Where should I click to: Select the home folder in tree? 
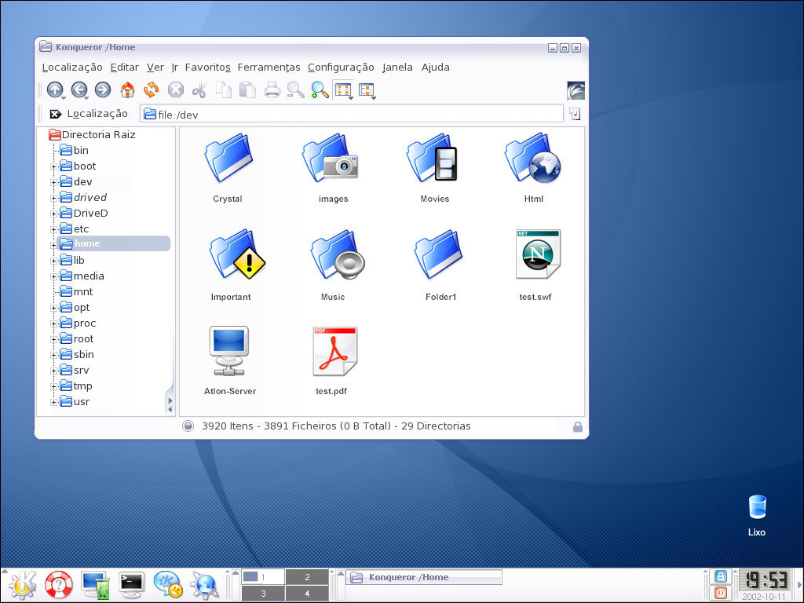114,243
